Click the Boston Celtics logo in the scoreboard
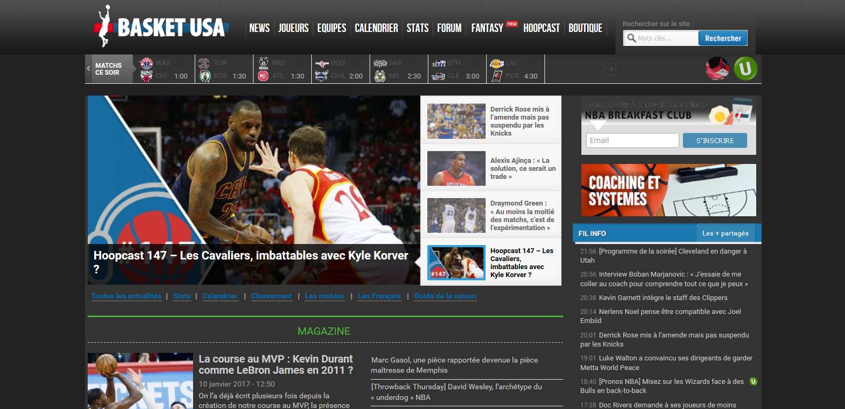This screenshot has height=409, width=845. click(x=204, y=76)
